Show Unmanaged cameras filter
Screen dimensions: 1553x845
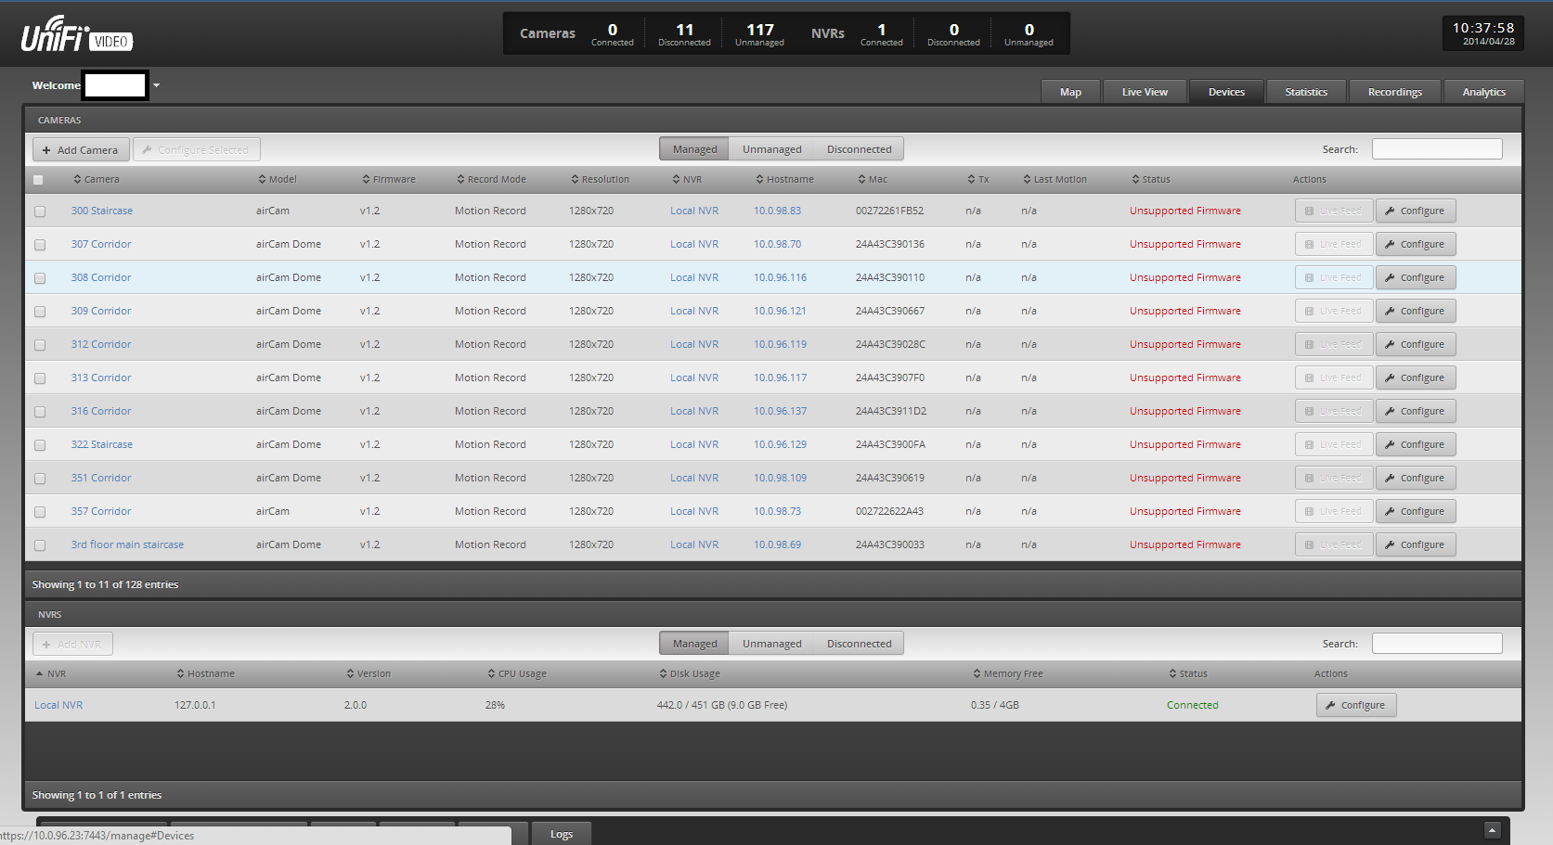point(771,149)
